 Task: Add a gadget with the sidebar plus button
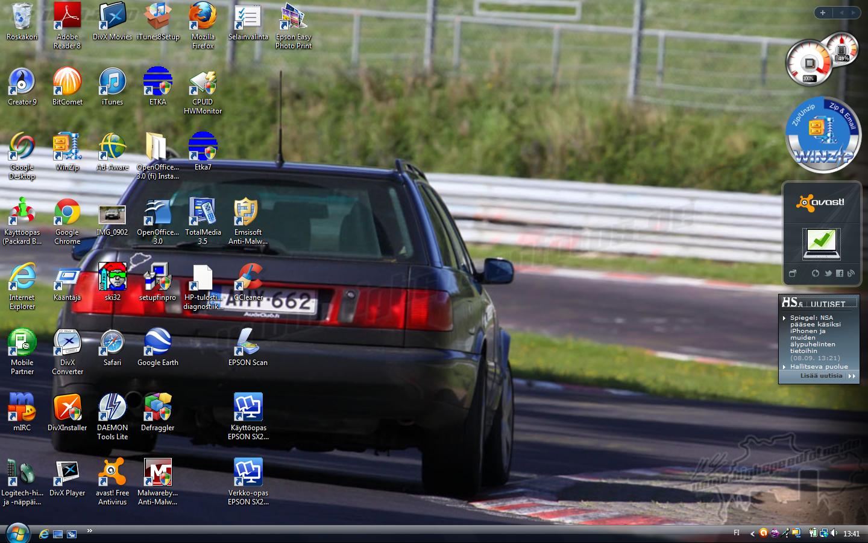tap(823, 13)
